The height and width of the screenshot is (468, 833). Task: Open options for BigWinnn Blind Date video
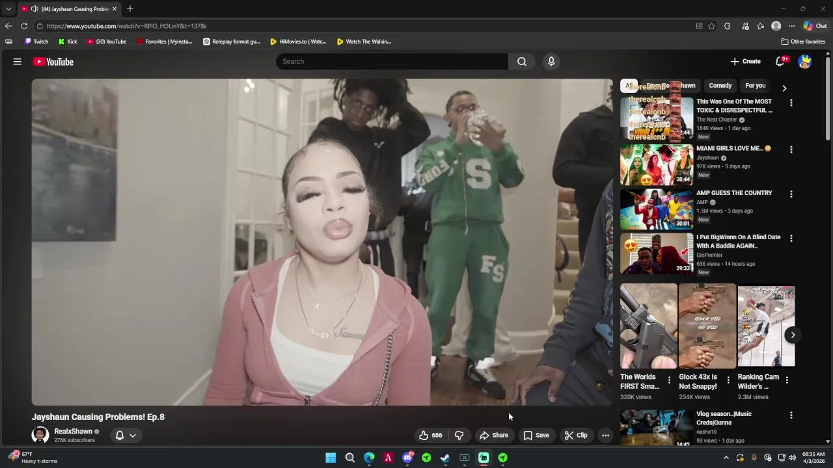(x=791, y=239)
